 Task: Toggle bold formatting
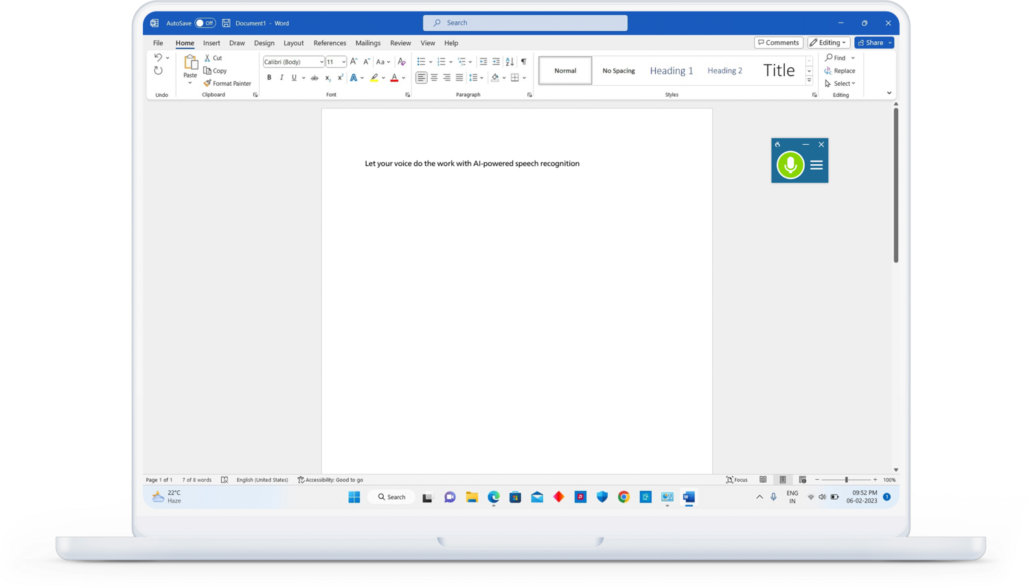tap(269, 78)
